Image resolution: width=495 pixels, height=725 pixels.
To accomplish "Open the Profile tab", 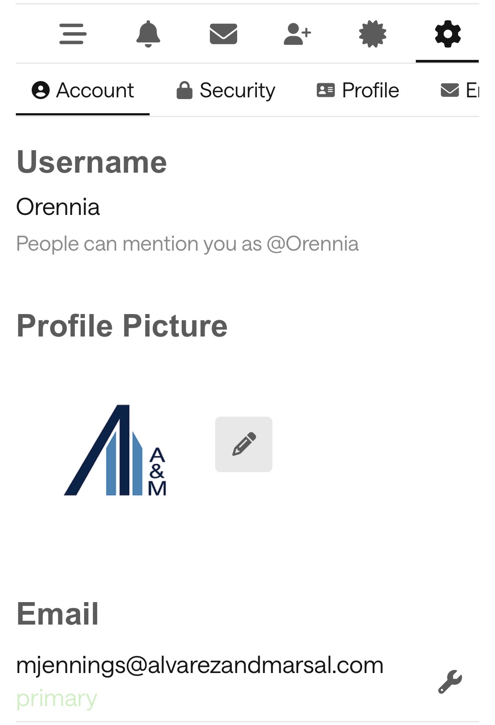I will pyautogui.click(x=358, y=90).
